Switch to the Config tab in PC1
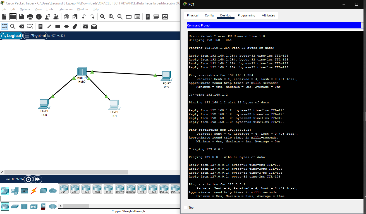The height and width of the screenshot is (214, 366). [209, 15]
